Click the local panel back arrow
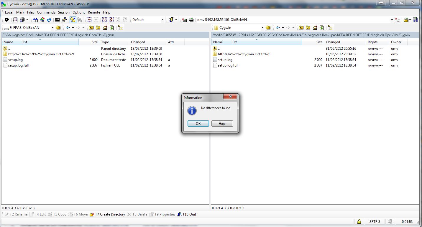 coord(68,28)
